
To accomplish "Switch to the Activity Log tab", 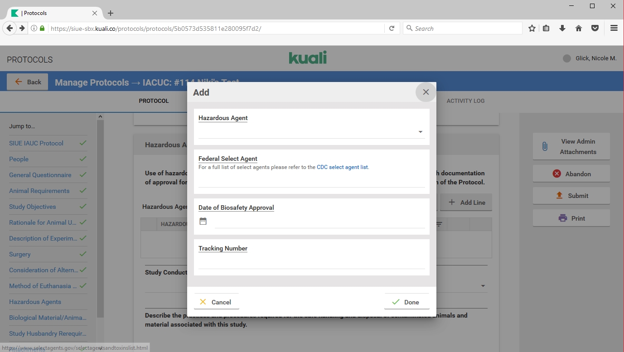I will (465, 101).
